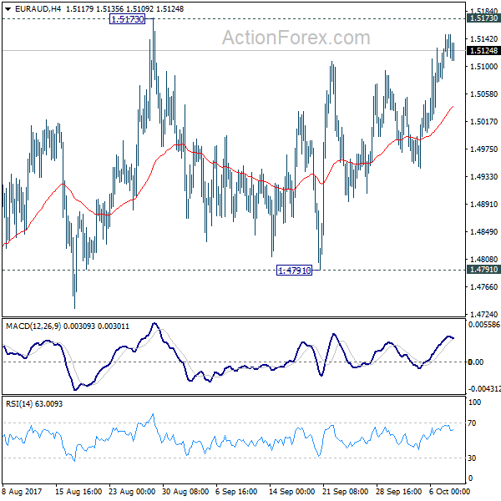
Task: Click the 1.51730 tag on price axis
Action: [x=483, y=18]
